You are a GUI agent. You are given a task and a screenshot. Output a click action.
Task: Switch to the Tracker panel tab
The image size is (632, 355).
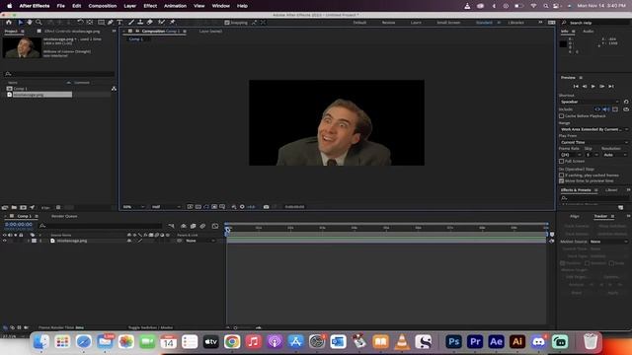600,216
